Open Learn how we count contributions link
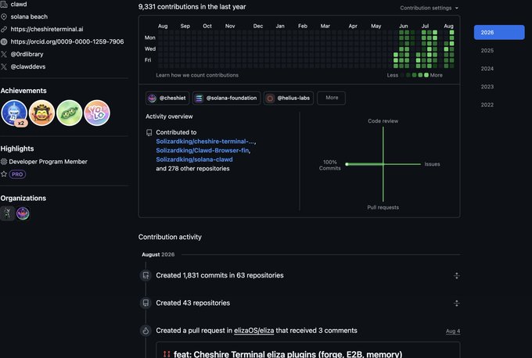Image resolution: width=532 pixels, height=358 pixels. (197, 75)
